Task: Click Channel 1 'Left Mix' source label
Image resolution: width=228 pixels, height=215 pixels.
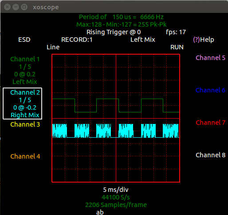Action: click(x=25, y=82)
